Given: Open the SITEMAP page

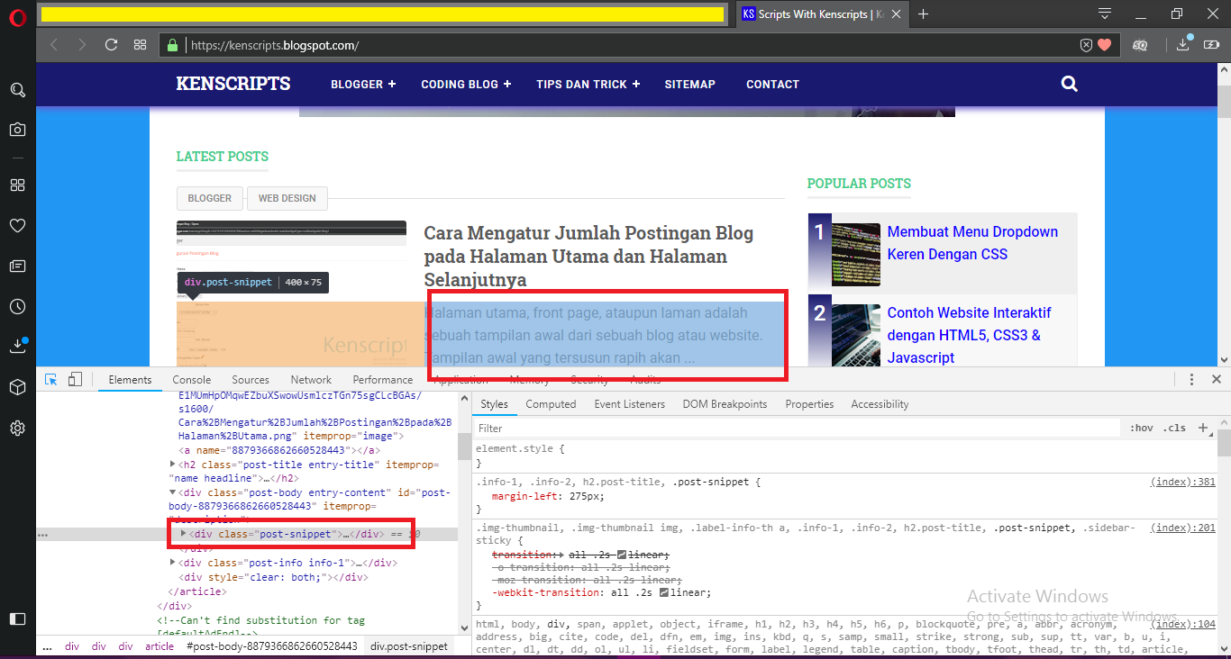Looking at the screenshot, I should point(690,84).
